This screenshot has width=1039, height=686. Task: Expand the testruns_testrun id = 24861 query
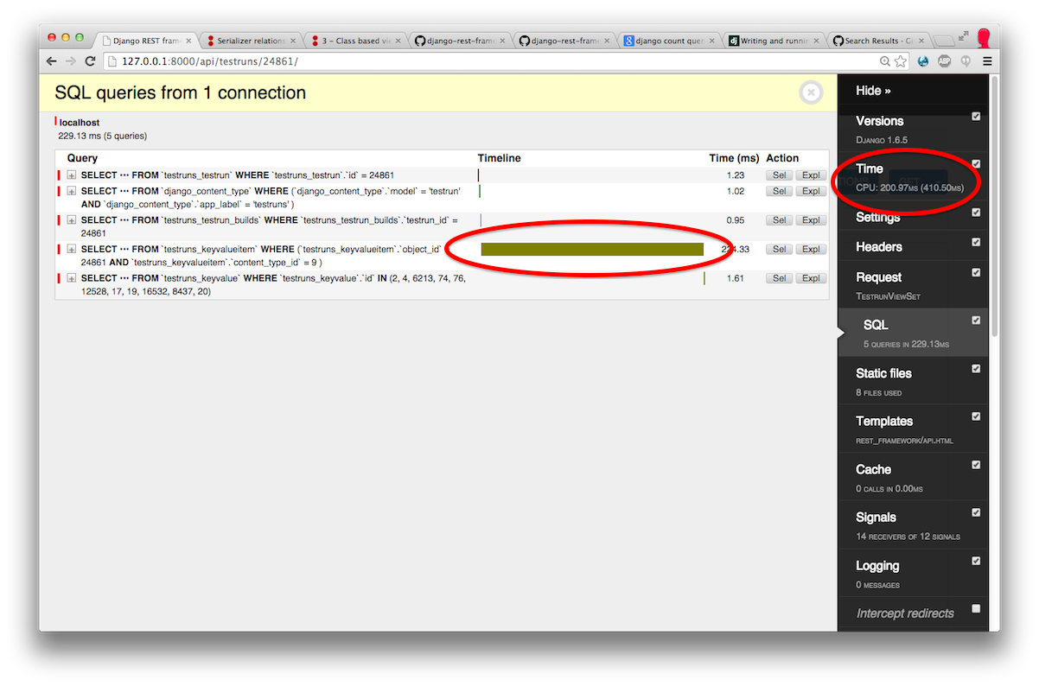72,175
